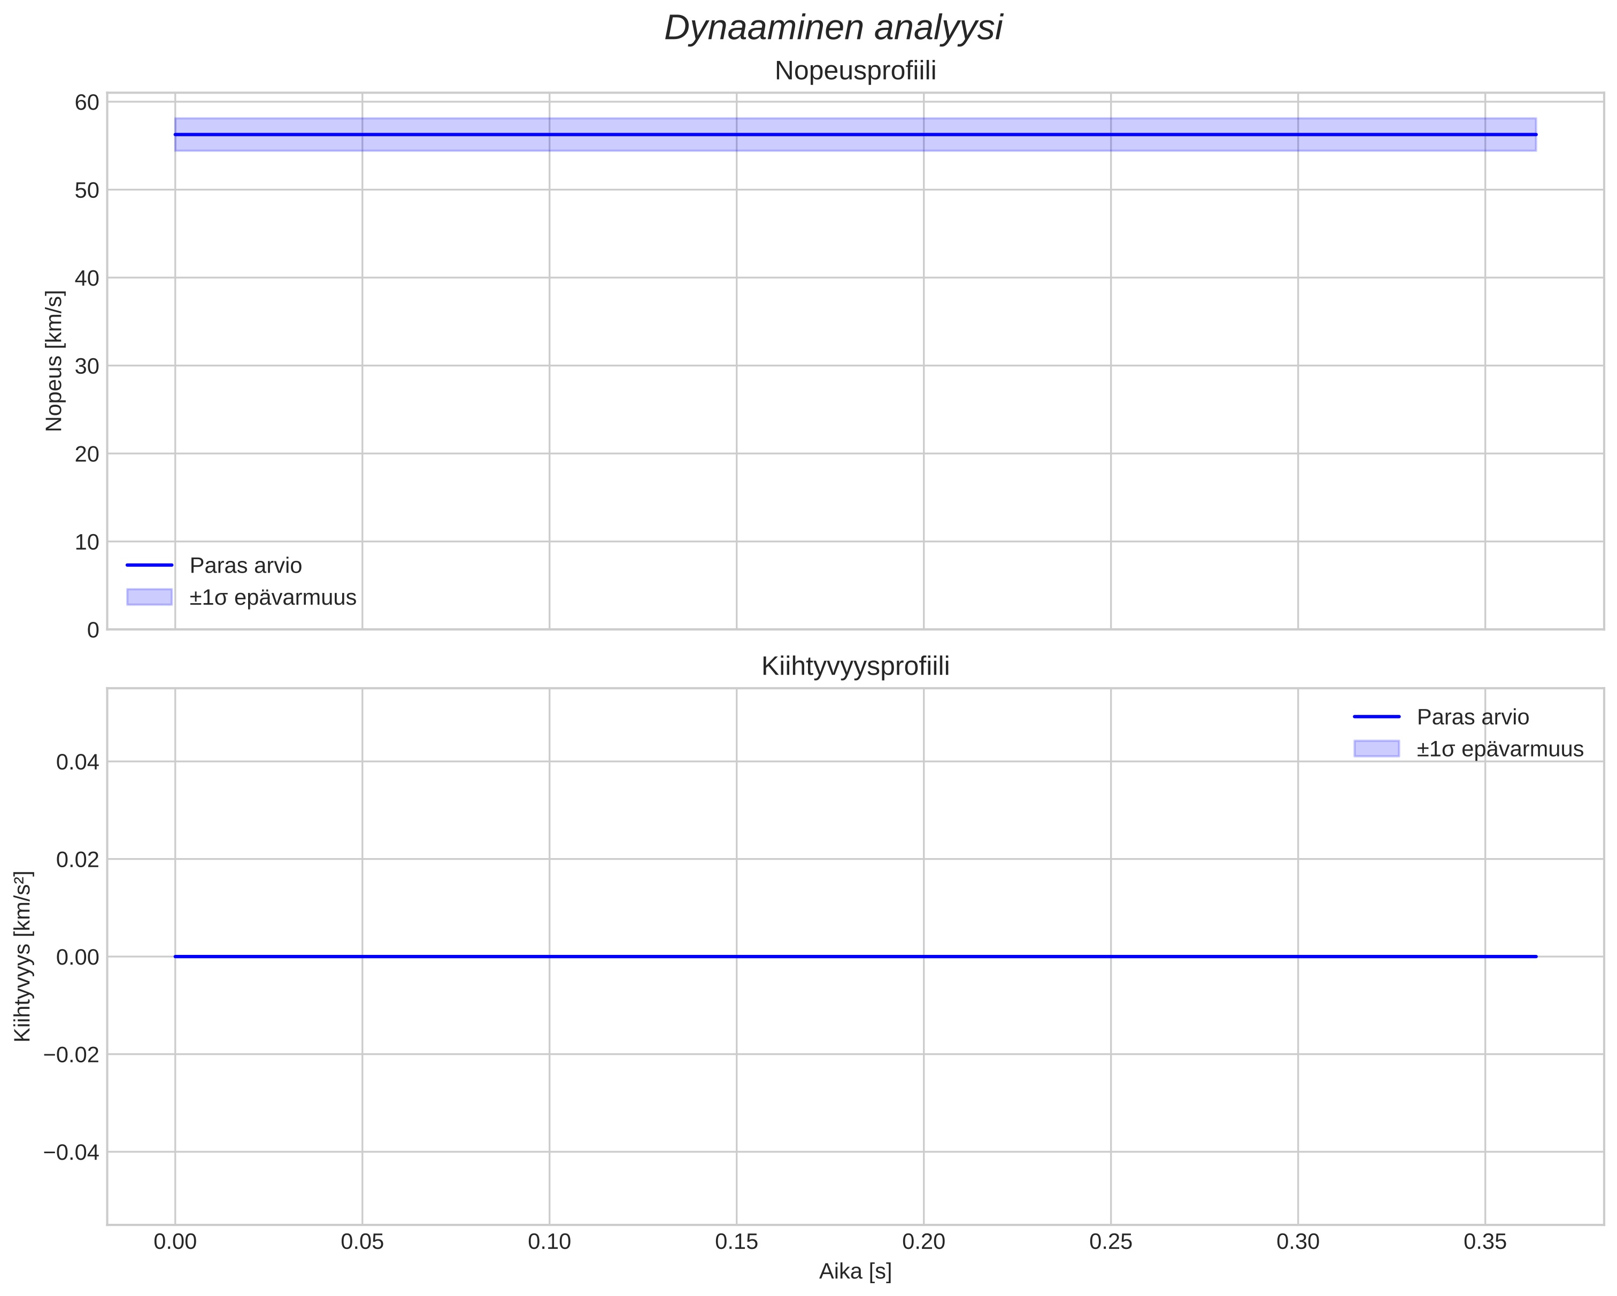Click the 30 tick on velocity axis

[87, 367]
